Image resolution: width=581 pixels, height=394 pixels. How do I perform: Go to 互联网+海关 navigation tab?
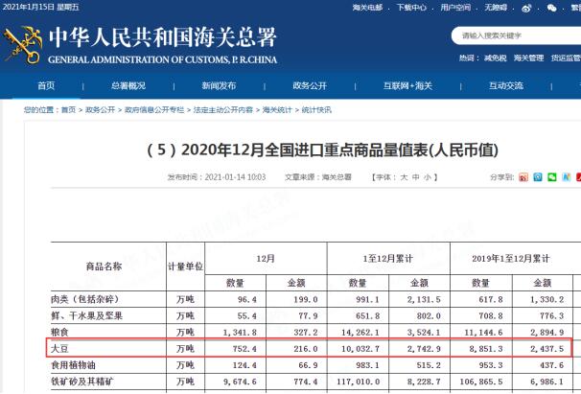point(408,86)
